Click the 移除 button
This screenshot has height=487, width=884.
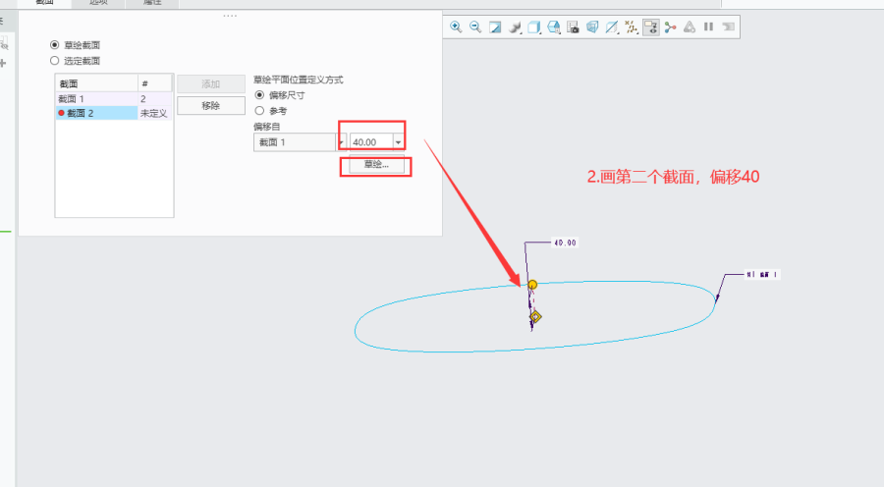point(210,106)
